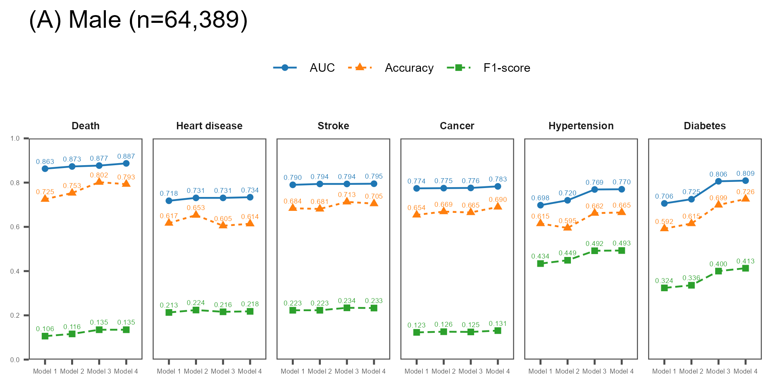Click Stroke accuracy triangle labeled 0.713
772x385 pixels.
[347, 201]
